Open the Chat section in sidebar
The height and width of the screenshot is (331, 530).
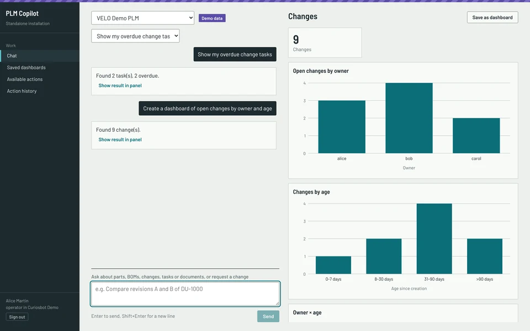(40, 56)
